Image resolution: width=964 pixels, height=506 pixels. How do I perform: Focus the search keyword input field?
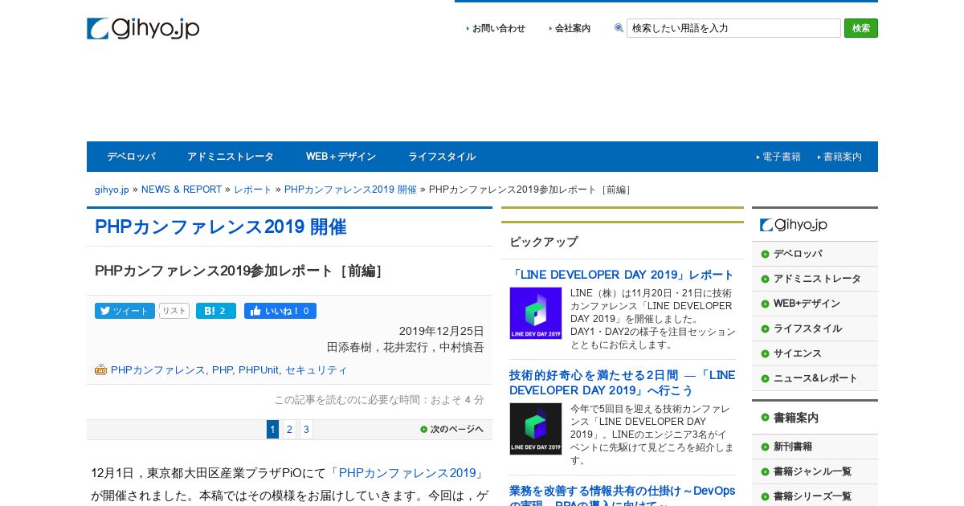[x=733, y=28]
